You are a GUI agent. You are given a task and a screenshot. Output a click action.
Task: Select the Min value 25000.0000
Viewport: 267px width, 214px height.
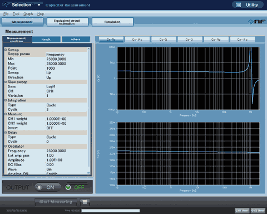click(x=56, y=59)
